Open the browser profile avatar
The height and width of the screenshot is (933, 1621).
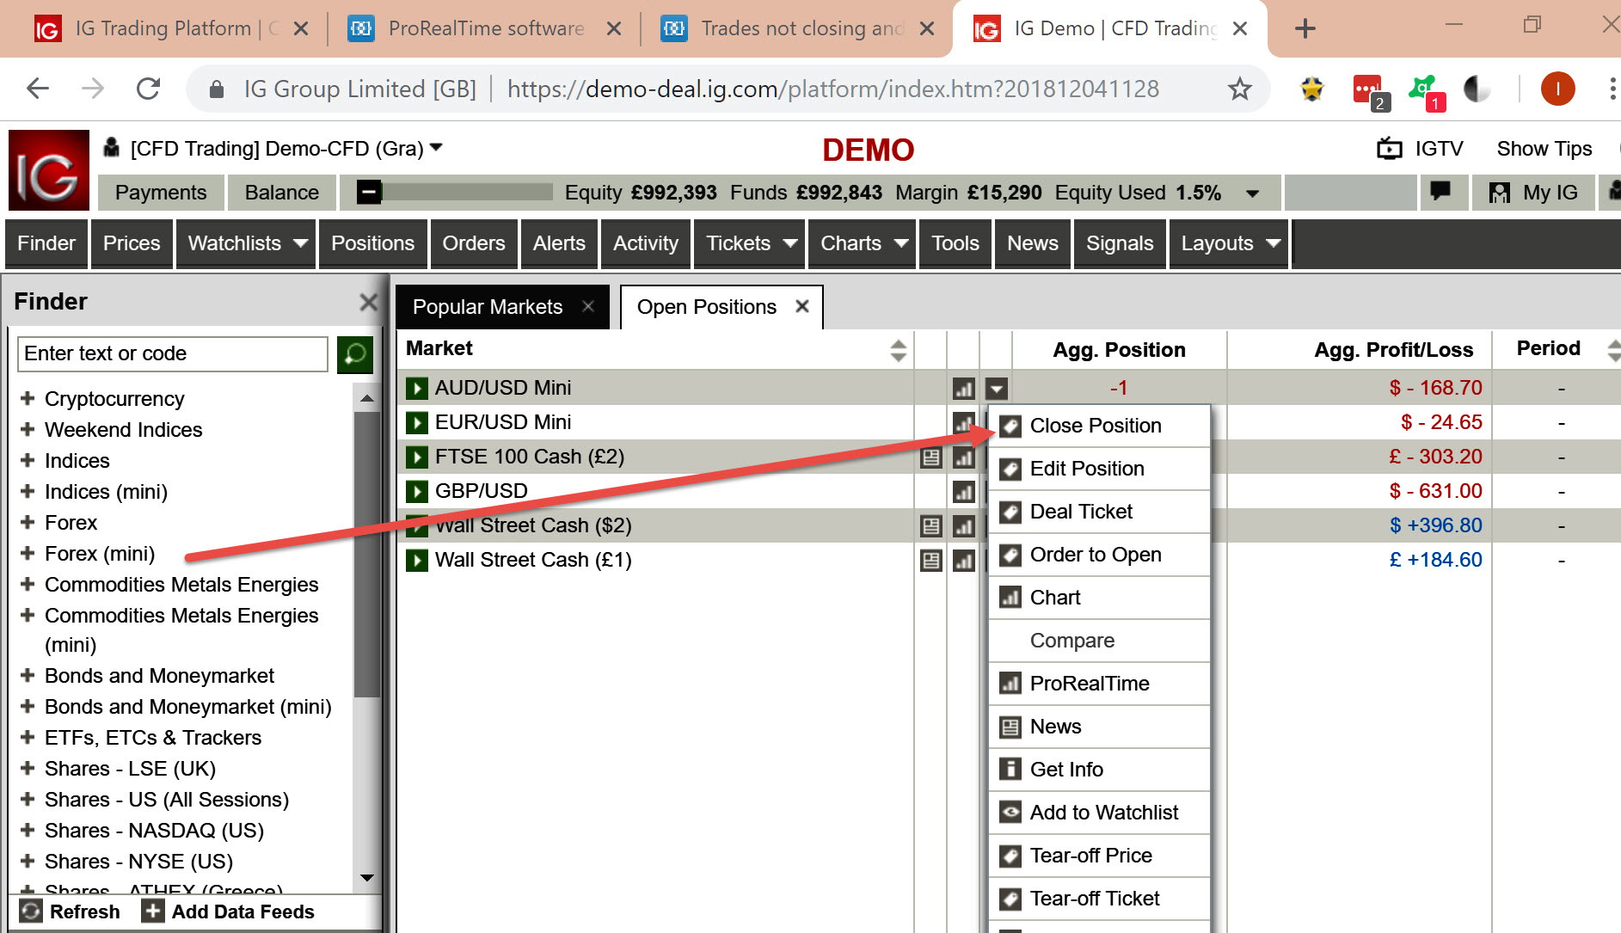(x=1557, y=89)
